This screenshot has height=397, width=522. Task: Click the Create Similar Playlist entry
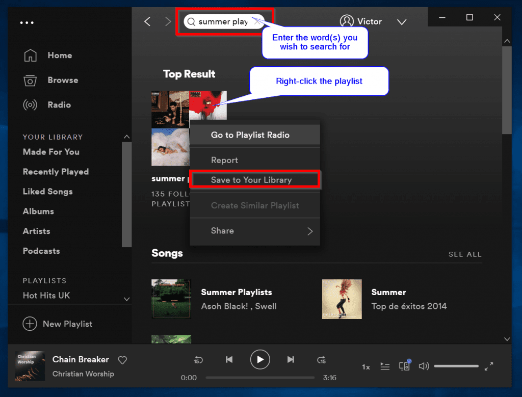(x=255, y=205)
